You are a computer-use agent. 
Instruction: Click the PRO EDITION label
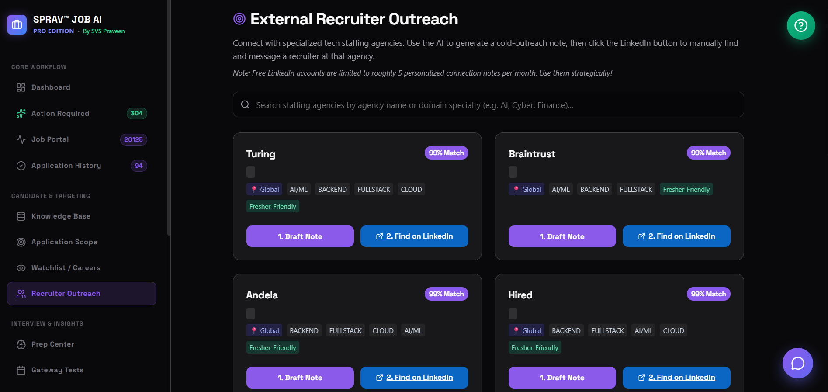click(x=54, y=31)
